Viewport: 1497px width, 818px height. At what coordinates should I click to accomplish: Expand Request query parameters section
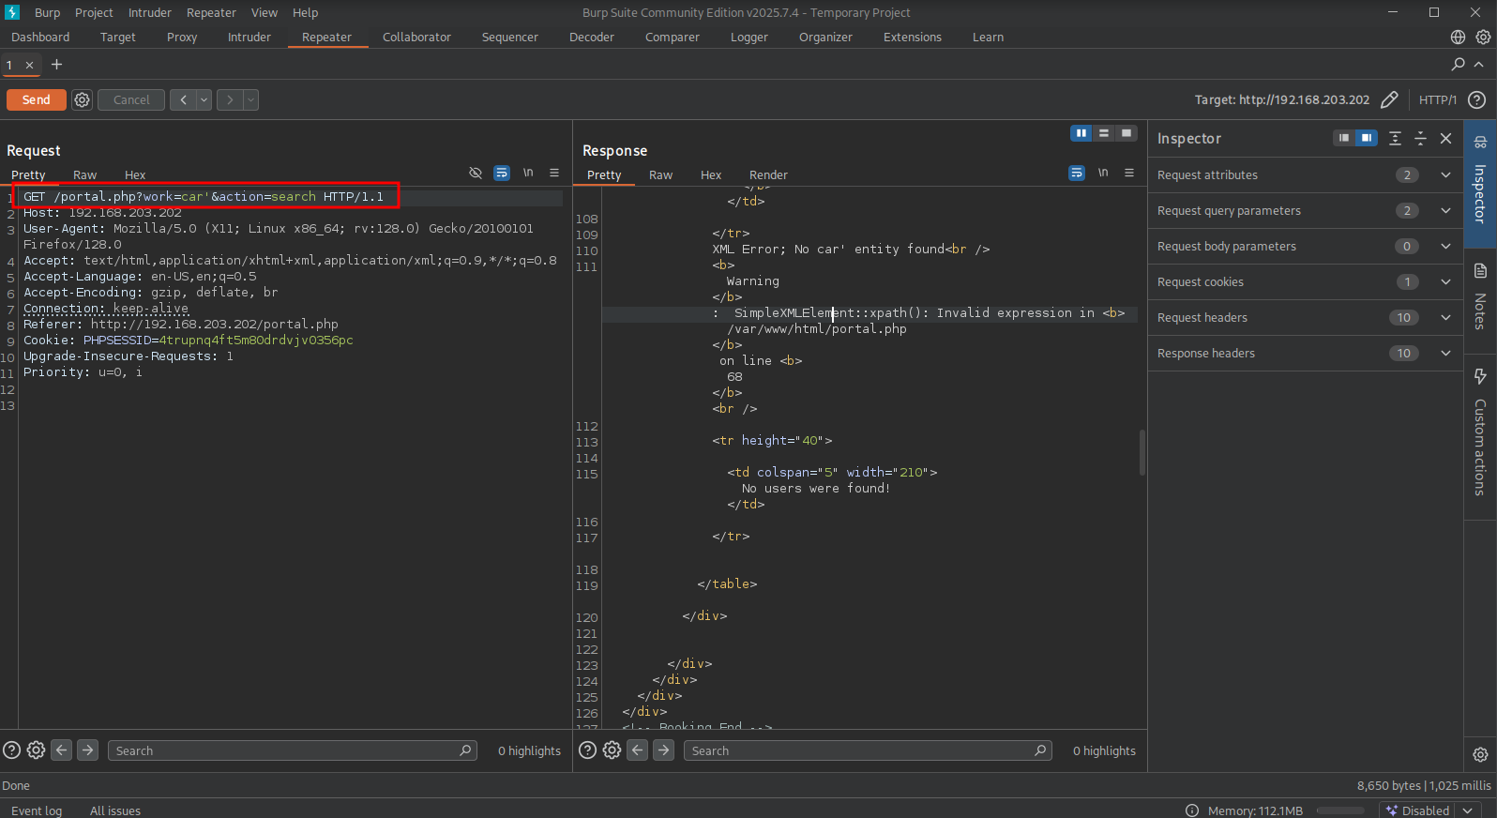point(1444,211)
